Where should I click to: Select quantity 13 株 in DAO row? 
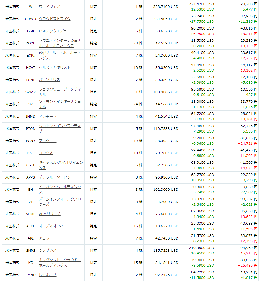click(x=138, y=153)
